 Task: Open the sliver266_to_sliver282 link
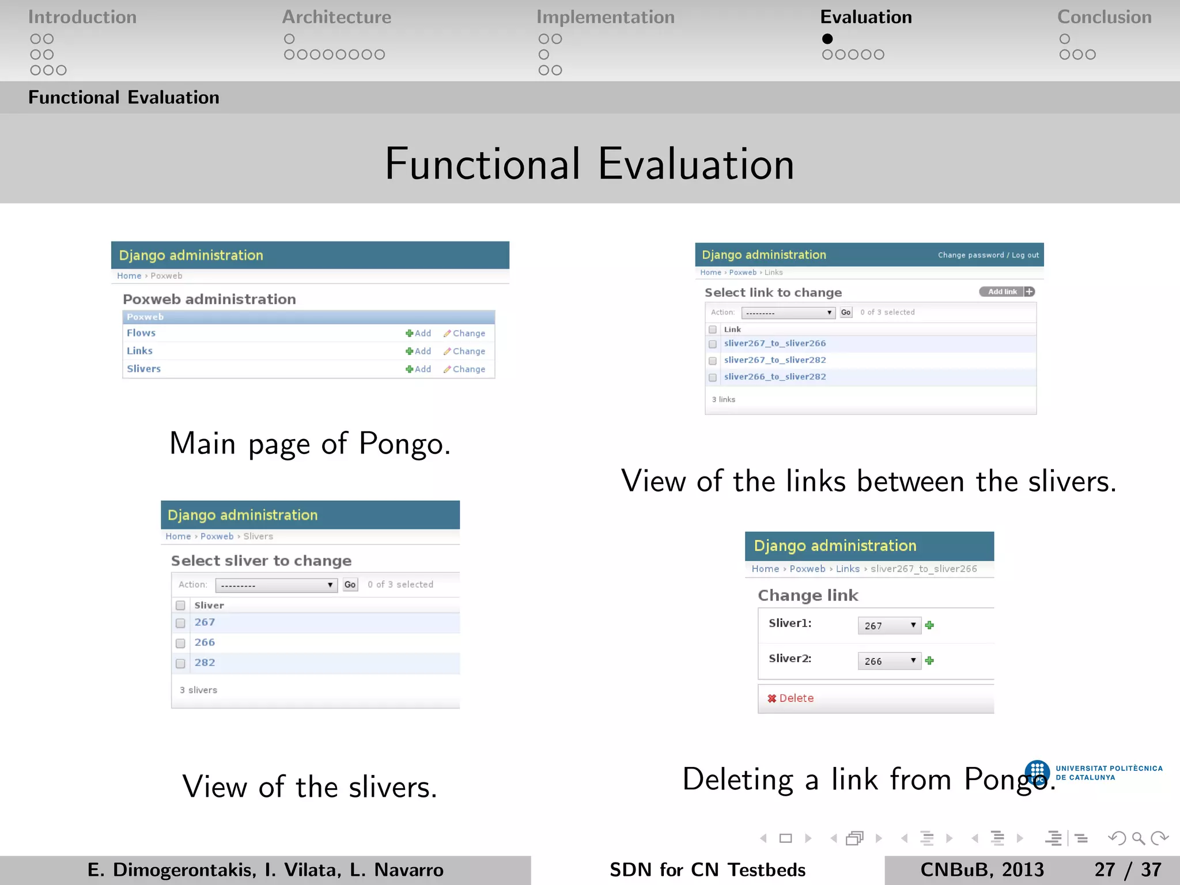click(x=775, y=377)
